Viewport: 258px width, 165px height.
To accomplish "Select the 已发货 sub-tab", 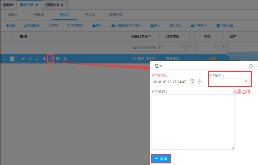I will point(90,15).
